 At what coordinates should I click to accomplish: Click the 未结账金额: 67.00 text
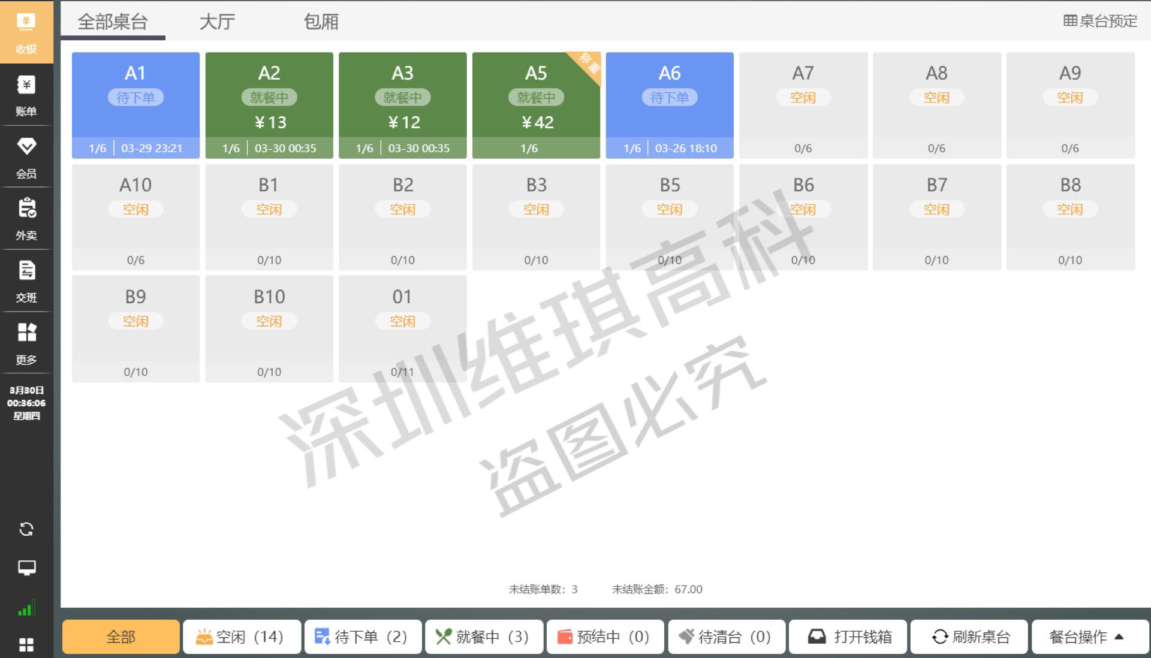tap(657, 589)
